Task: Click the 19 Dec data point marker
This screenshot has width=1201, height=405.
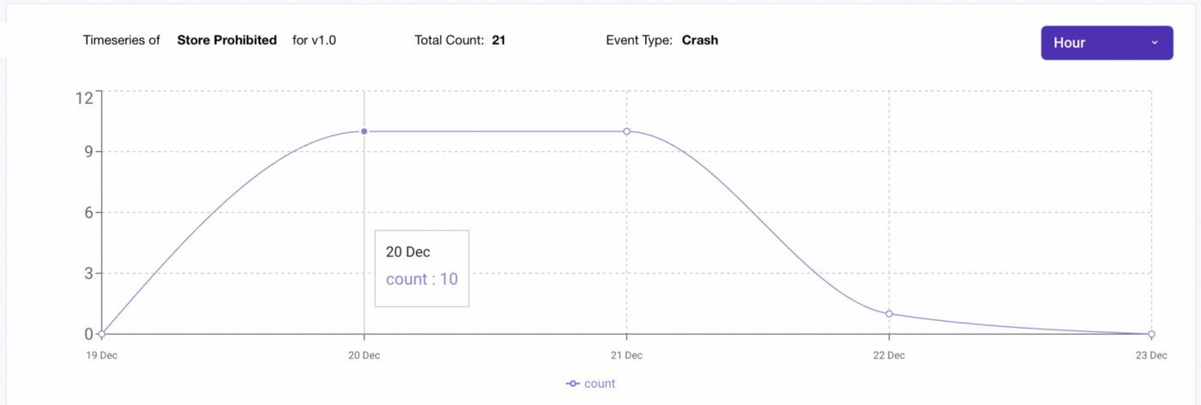Action: pos(101,334)
